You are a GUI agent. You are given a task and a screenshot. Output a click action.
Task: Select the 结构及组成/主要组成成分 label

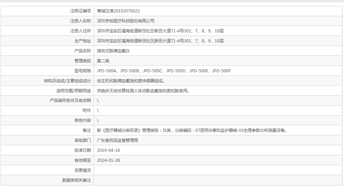tap(67, 81)
